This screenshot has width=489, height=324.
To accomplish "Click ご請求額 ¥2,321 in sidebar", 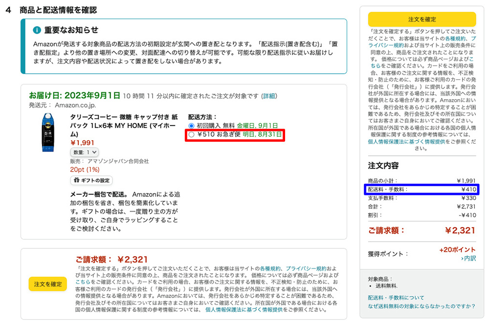I will [x=422, y=230].
